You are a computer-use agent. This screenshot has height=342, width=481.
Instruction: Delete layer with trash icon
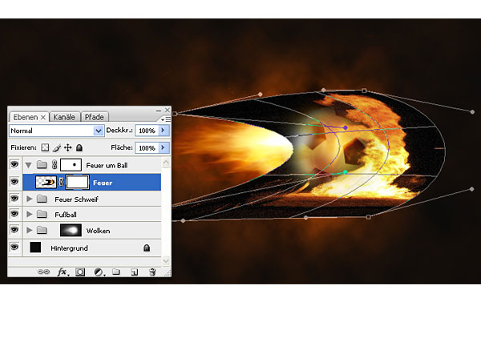(152, 272)
